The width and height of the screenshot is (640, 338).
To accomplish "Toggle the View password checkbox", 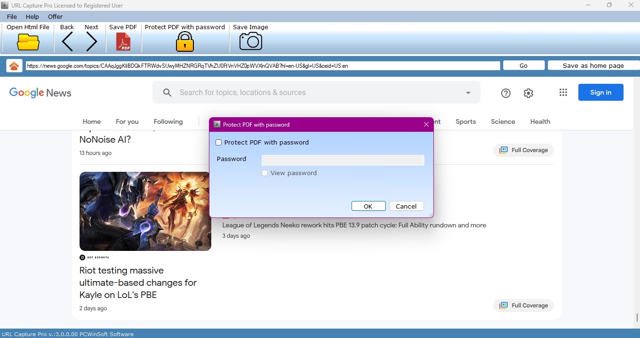I will [x=265, y=173].
